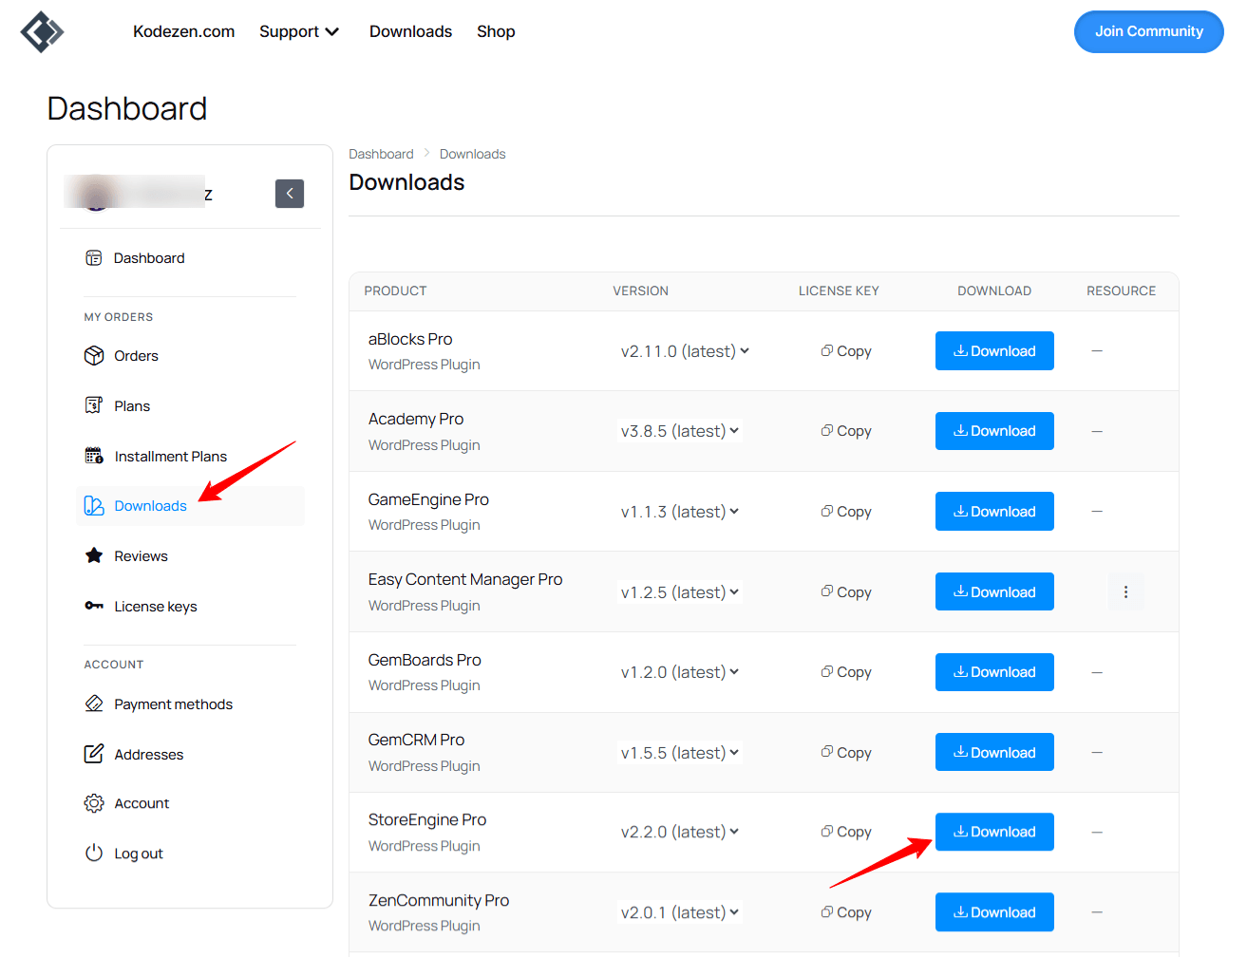Copy license key for StoreEngine Pro
Screen dimensions: 1247x957
point(846,832)
